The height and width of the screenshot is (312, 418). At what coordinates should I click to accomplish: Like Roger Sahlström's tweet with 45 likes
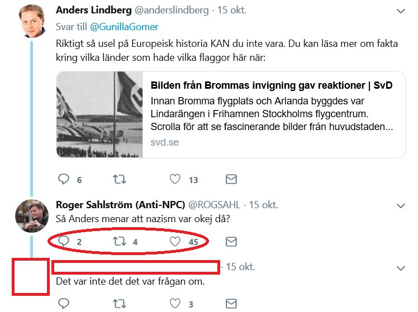[x=175, y=241]
